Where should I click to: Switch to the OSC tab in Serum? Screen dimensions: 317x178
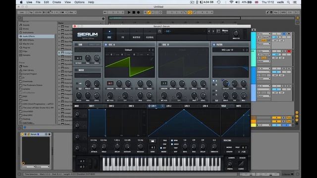click(x=109, y=35)
